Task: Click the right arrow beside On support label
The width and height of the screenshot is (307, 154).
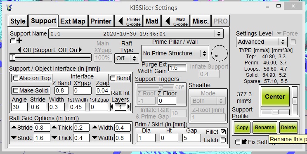Action: (80, 50)
